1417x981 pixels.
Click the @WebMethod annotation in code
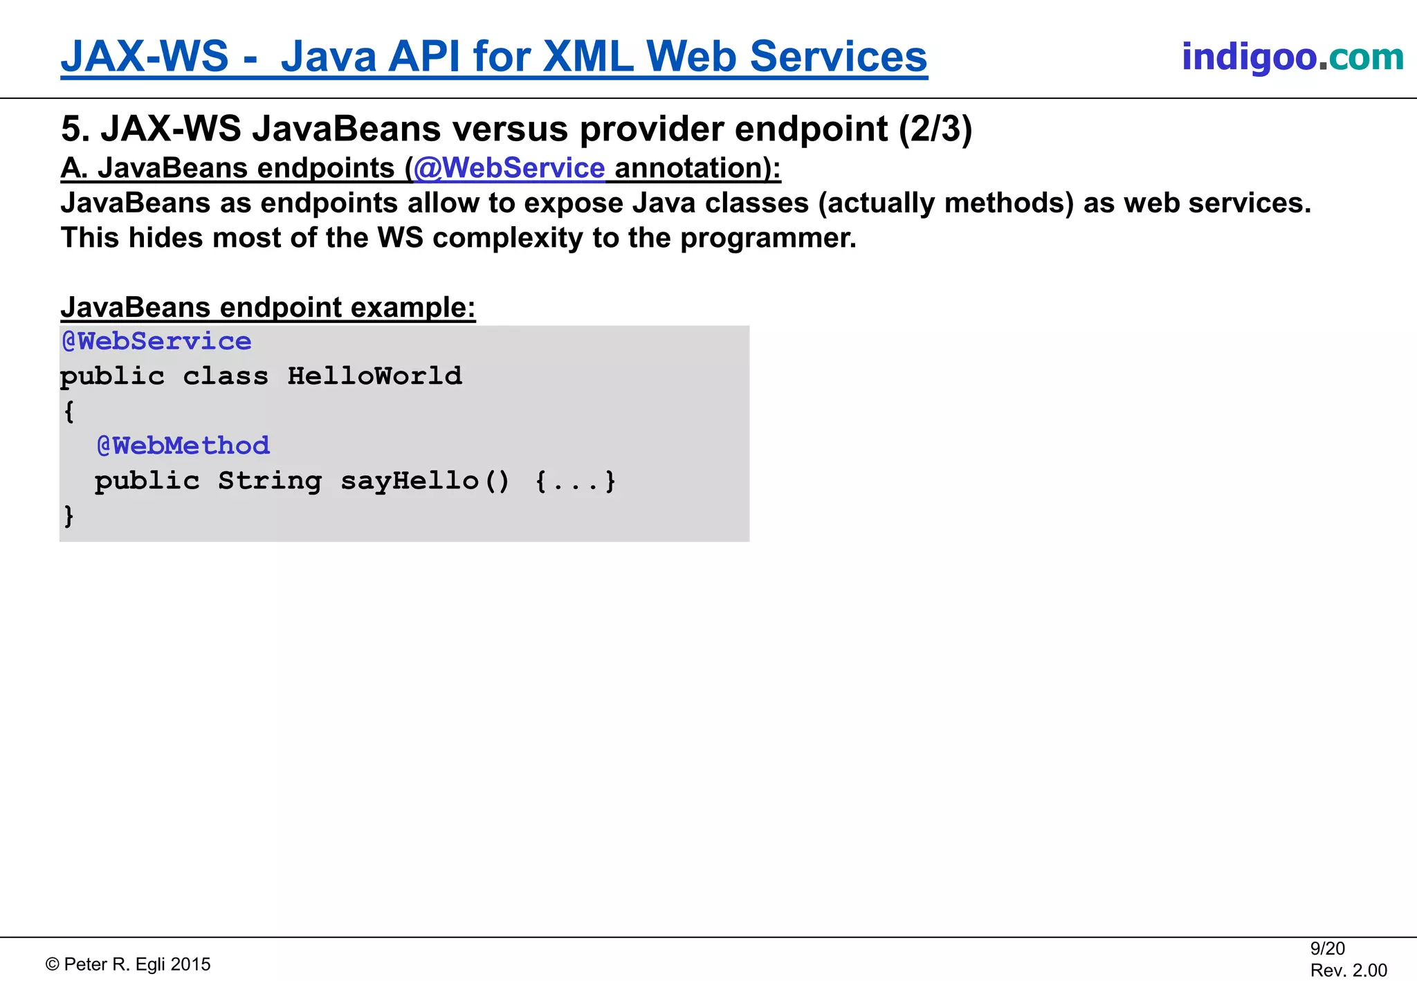tap(183, 446)
